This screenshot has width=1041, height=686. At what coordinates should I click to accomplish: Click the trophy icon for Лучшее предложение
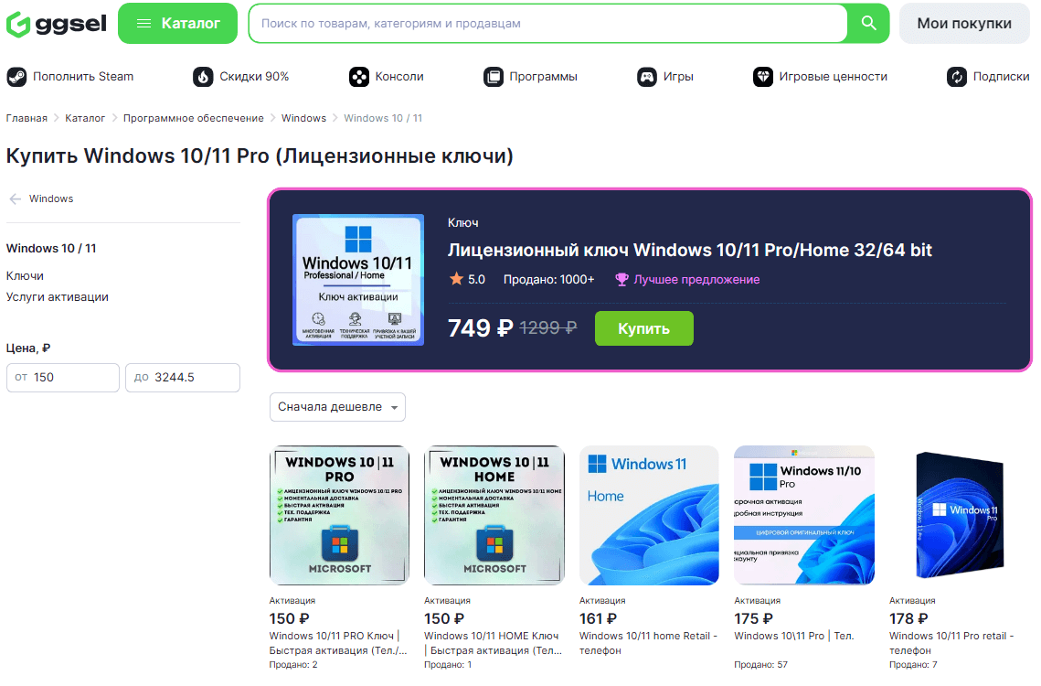(621, 280)
